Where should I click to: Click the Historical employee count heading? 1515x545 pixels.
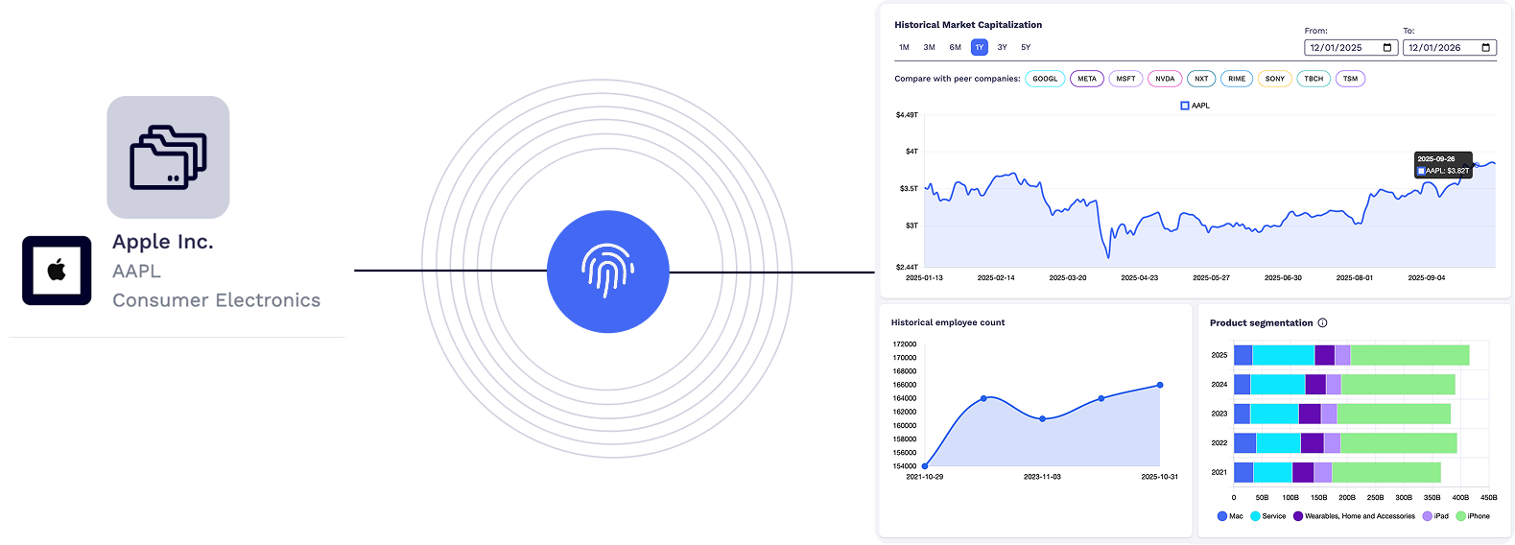[x=948, y=322]
